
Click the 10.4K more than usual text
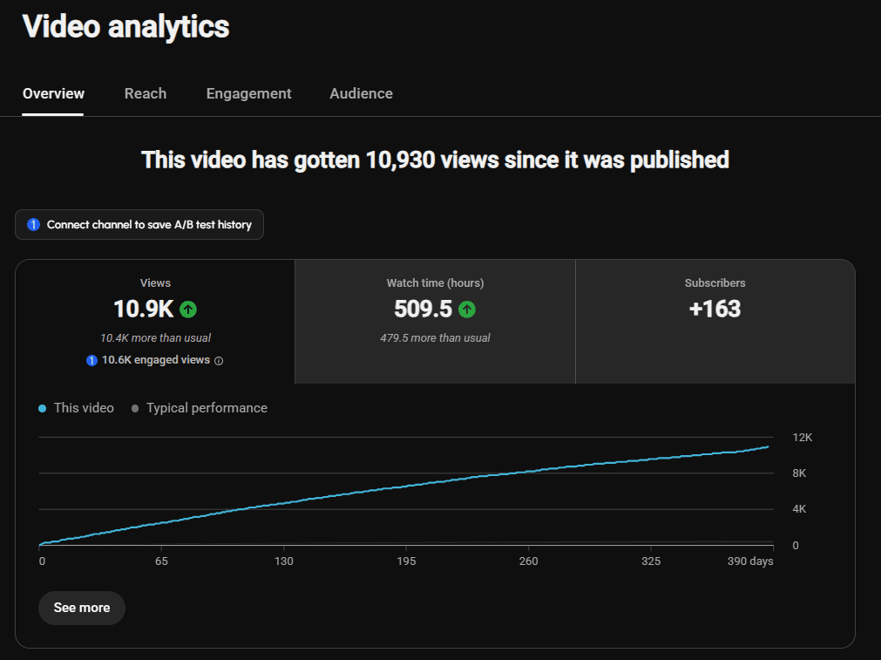[156, 338]
